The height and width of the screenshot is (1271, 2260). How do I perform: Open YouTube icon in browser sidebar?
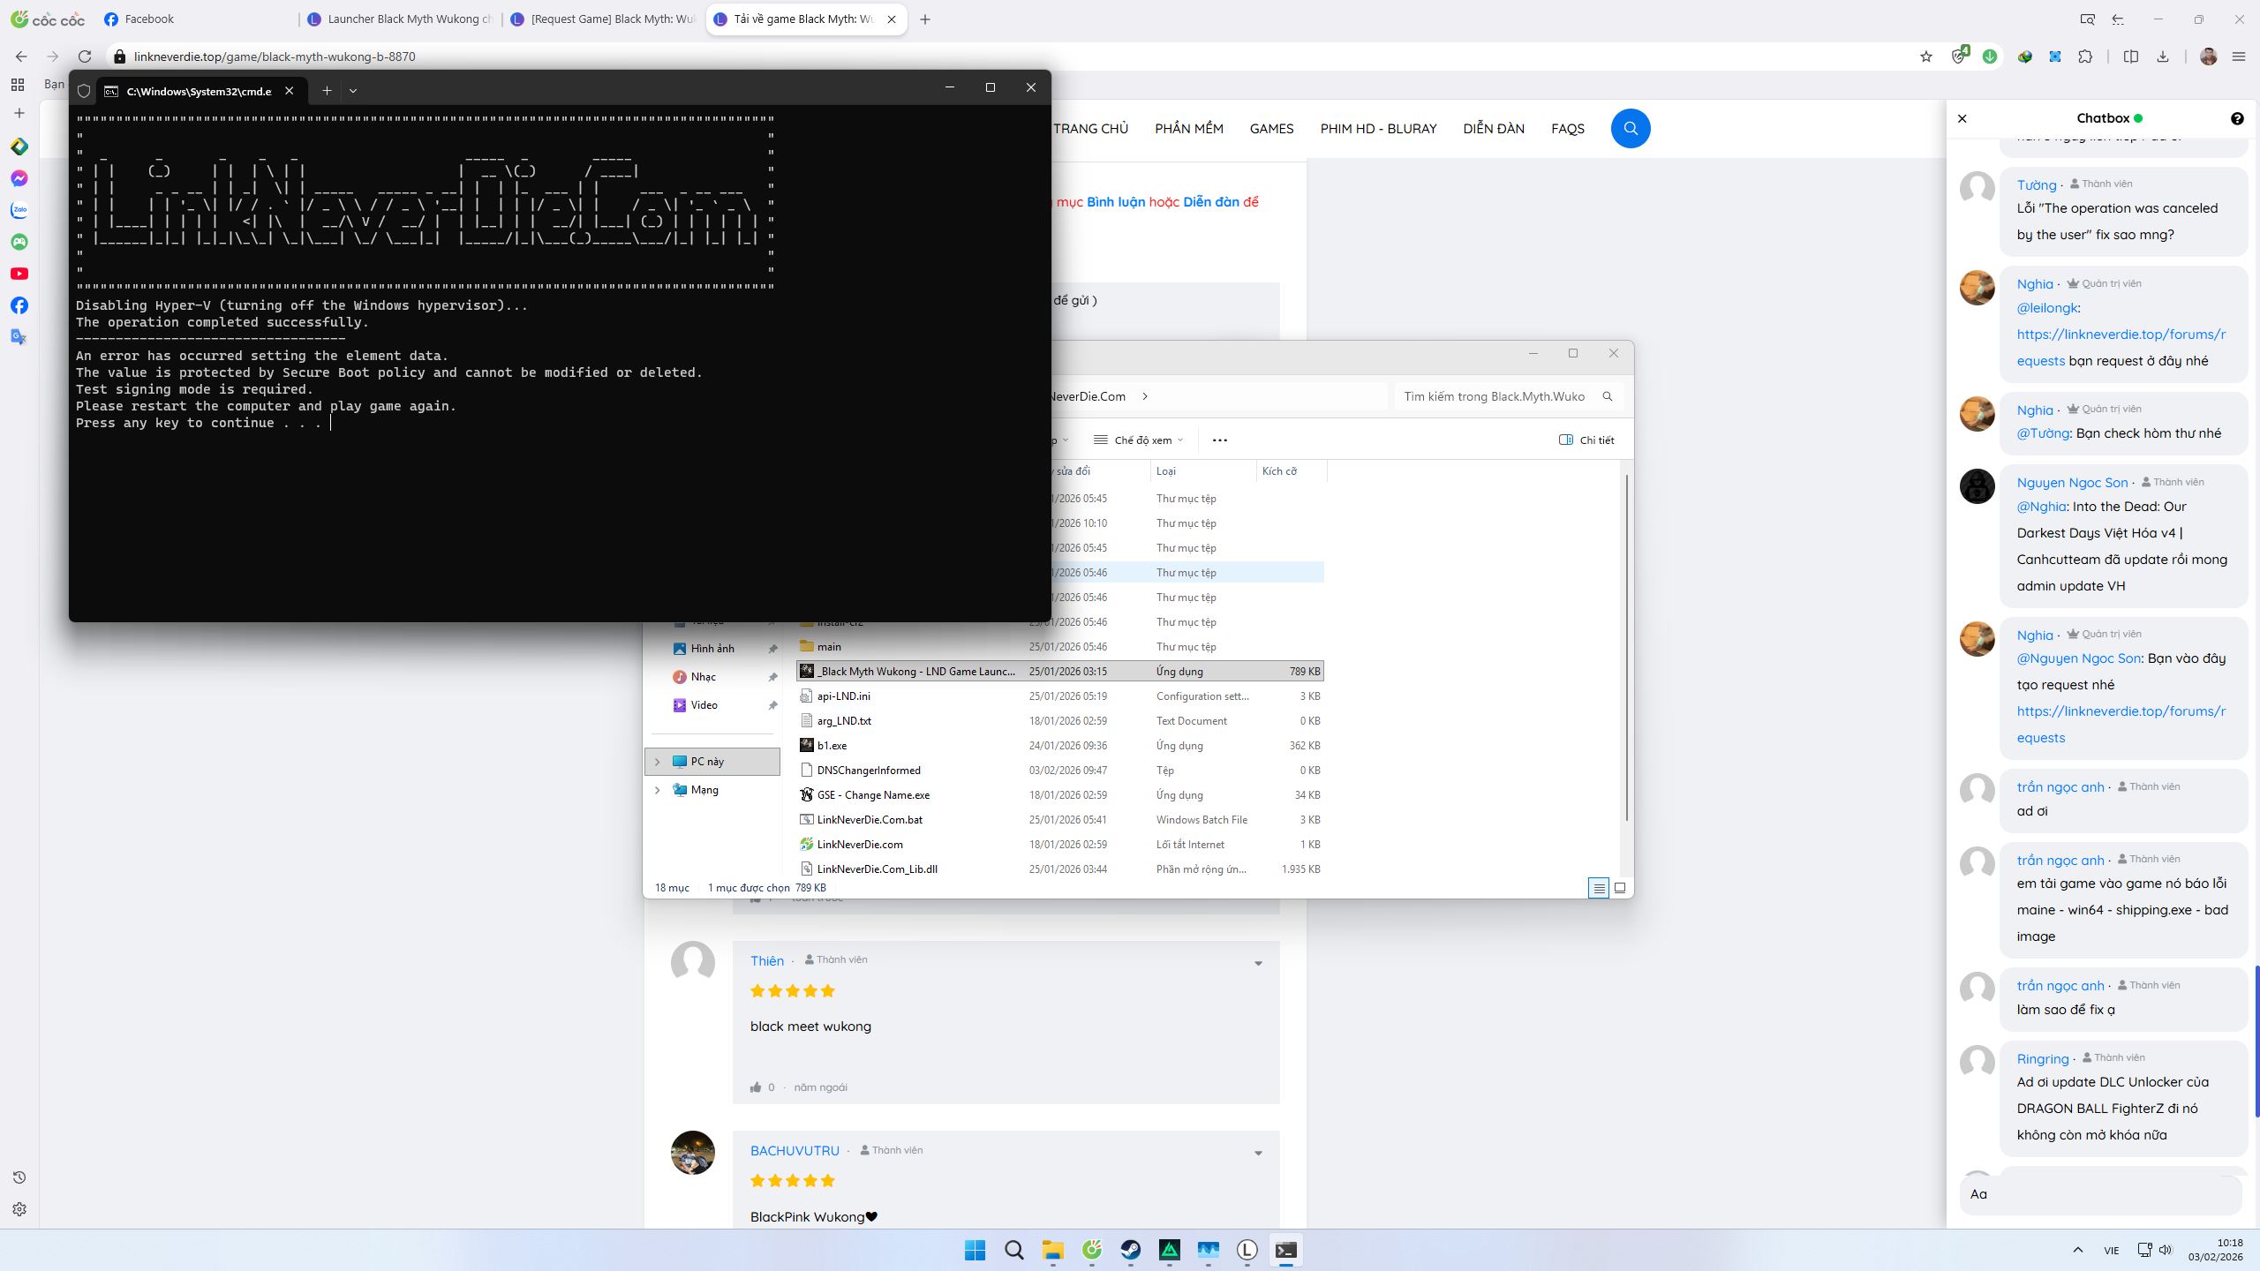pos(19,274)
